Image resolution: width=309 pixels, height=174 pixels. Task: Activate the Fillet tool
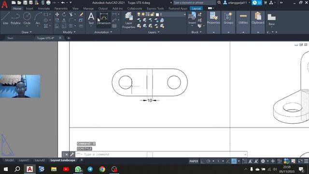pos(71,20)
